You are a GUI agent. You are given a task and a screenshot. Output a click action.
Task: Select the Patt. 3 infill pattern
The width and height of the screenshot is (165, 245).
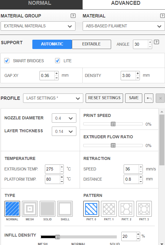point(144,209)
